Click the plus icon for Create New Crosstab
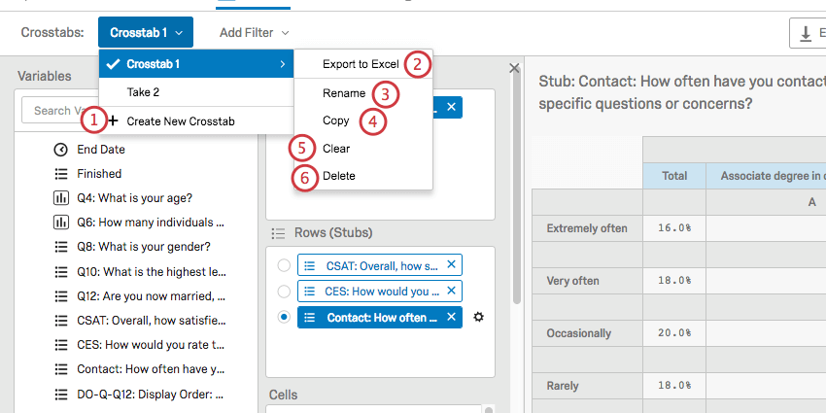The width and height of the screenshot is (826, 413). tap(113, 121)
